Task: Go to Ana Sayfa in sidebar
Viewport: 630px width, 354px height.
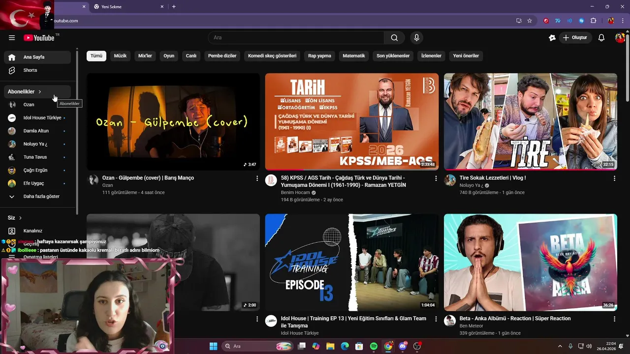Action: pyautogui.click(x=37, y=57)
